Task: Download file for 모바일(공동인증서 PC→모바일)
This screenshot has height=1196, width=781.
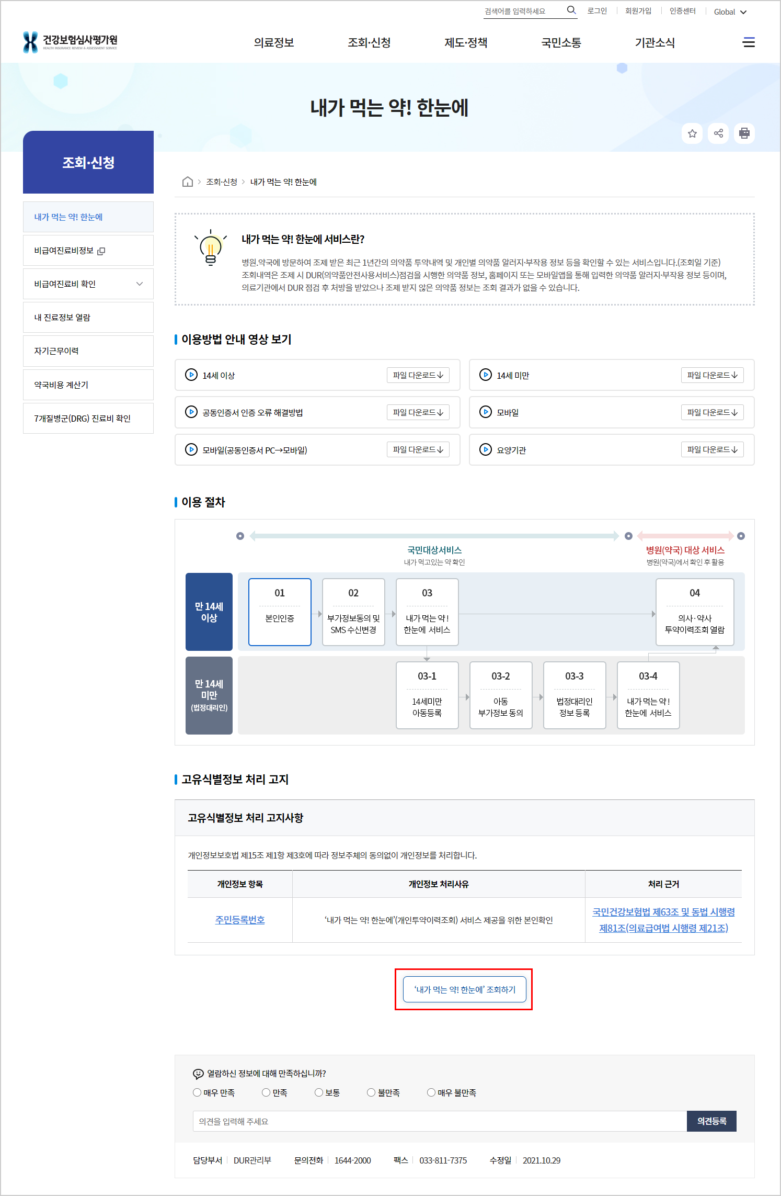Action: [x=418, y=449]
